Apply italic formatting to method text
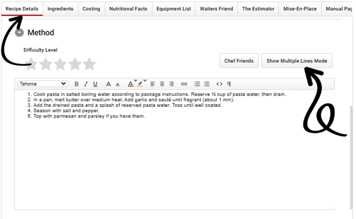Image resolution: width=356 pixels, height=219 pixels. (86, 84)
